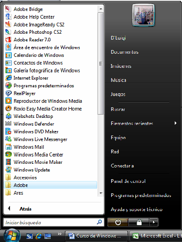Open Buscar from the Start menu
The width and height of the screenshot is (182, 242).
pyautogui.click(x=118, y=110)
